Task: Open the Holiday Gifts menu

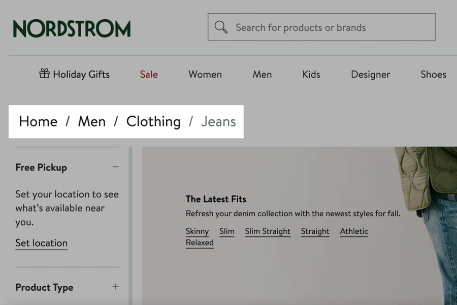Action: [x=75, y=74]
